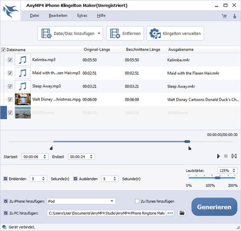Viewport: 241px width, 231px height.
Task: Toggle the Einblenden checkbox
Action: tap(5, 179)
